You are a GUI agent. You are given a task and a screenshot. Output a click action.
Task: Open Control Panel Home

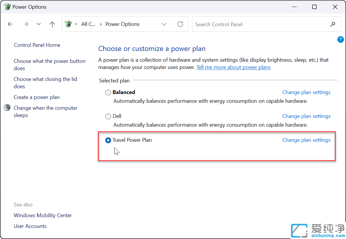(x=37, y=45)
